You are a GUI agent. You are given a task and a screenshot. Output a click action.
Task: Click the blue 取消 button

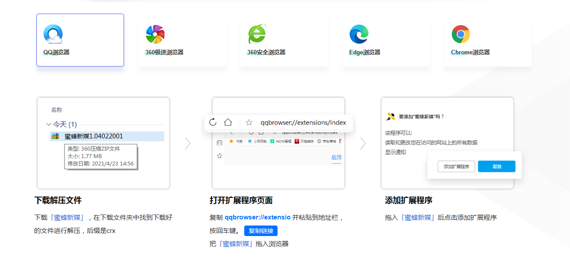coord(496,166)
